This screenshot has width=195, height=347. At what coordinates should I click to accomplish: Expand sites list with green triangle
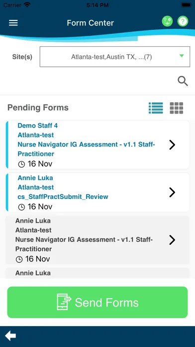[x=182, y=56]
